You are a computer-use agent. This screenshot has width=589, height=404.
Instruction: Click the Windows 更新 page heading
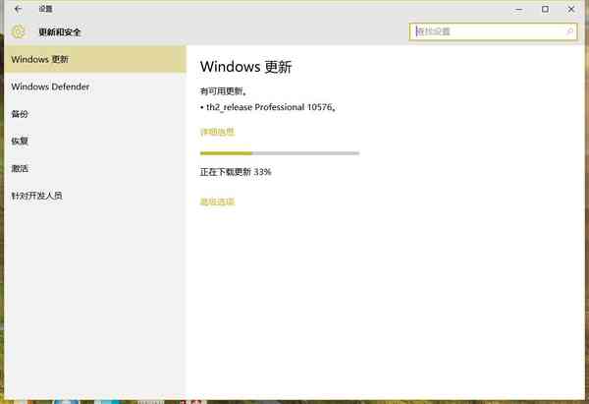tap(245, 68)
